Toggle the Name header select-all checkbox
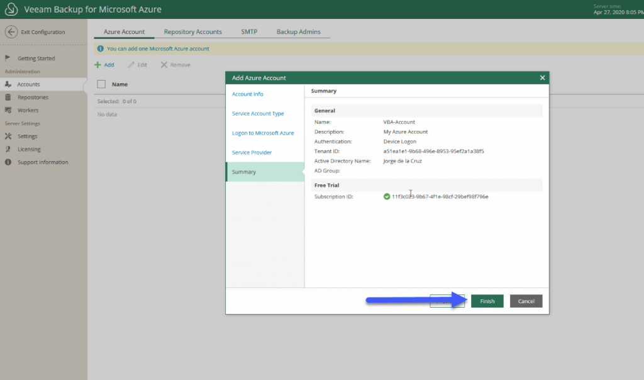 [x=101, y=84]
